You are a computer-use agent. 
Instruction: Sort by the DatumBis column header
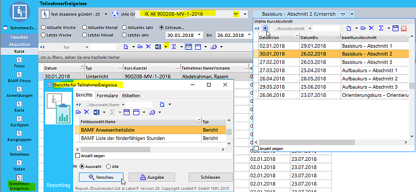pyautogui.click(x=320, y=38)
